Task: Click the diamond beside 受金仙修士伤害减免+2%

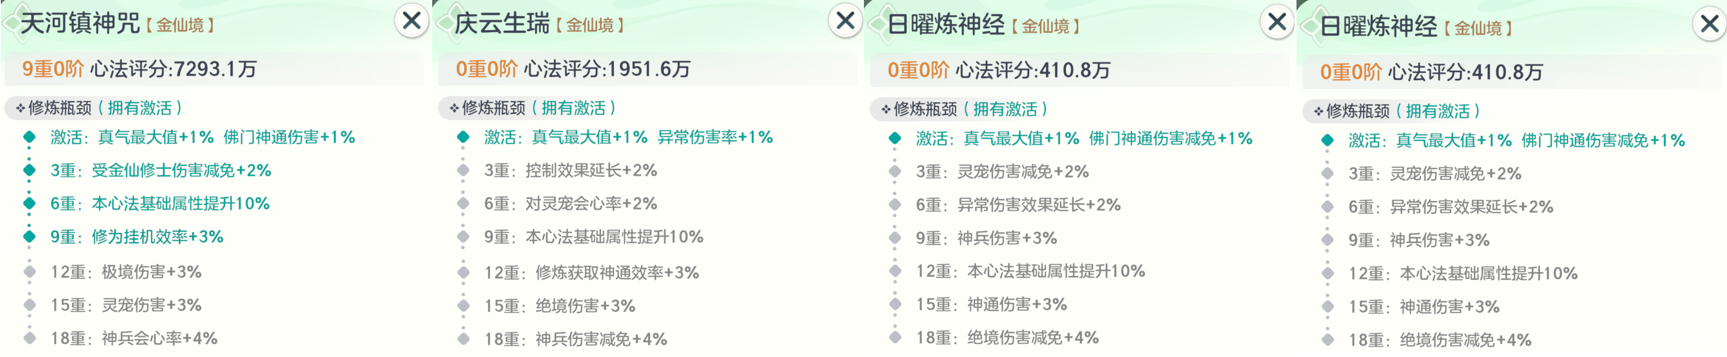Action: tap(29, 171)
